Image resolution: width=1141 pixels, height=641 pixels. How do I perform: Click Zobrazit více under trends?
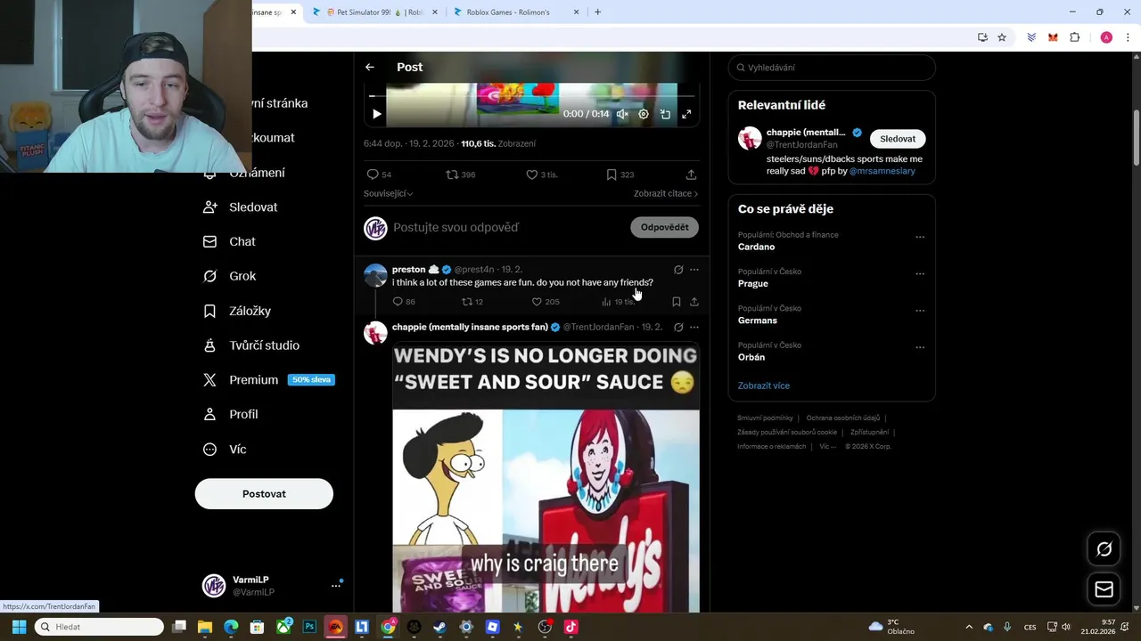click(x=764, y=385)
